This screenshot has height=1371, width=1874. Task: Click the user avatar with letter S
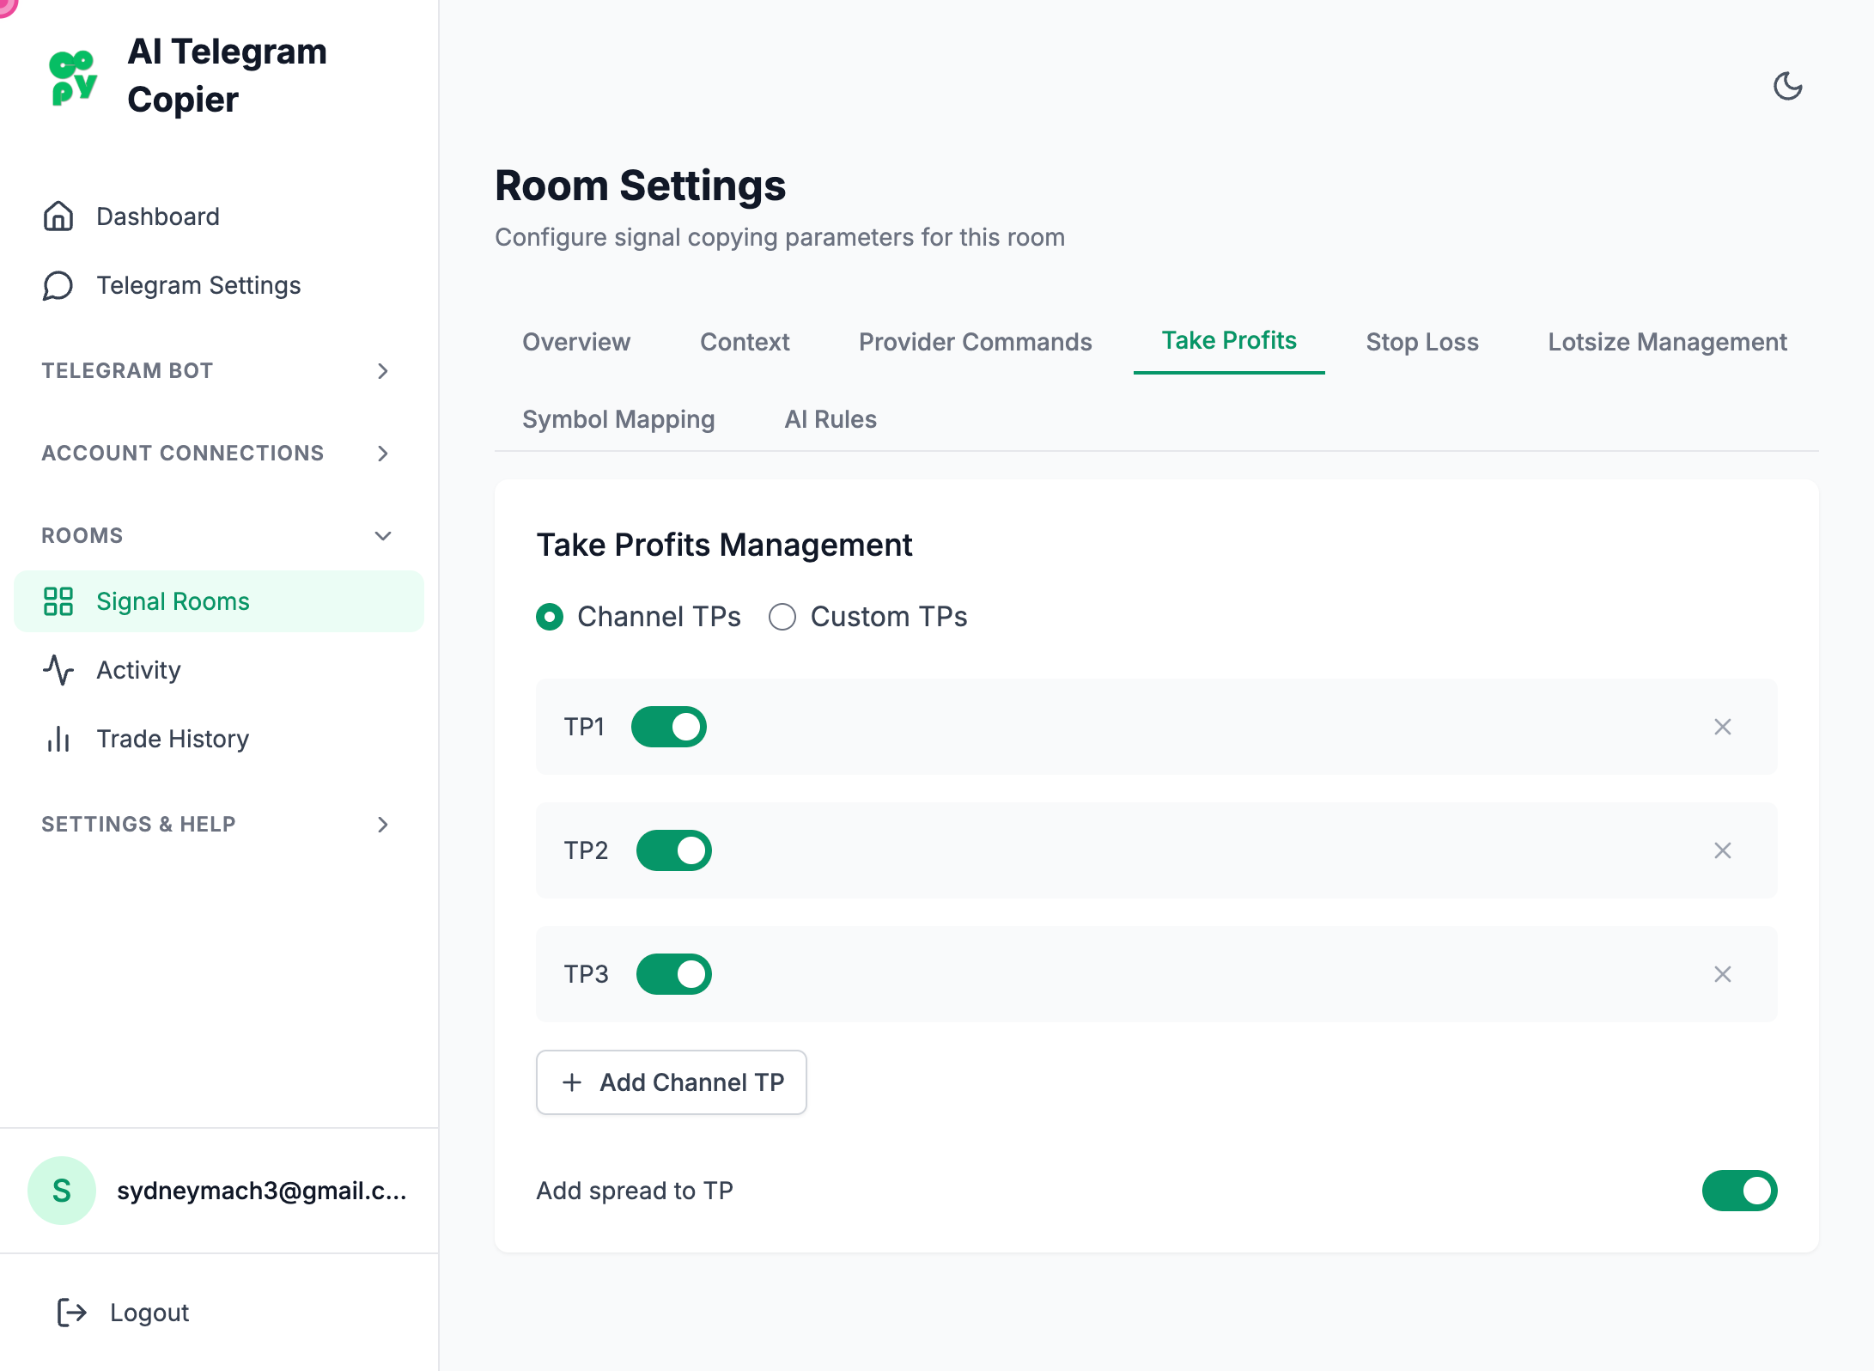pyautogui.click(x=62, y=1191)
